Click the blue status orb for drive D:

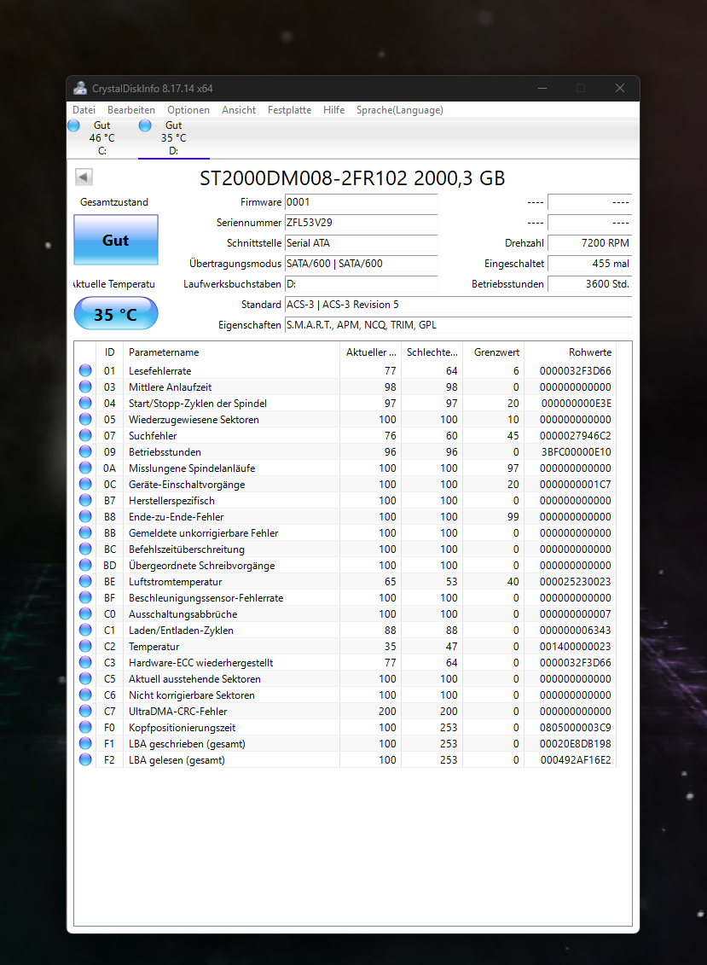pos(145,125)
